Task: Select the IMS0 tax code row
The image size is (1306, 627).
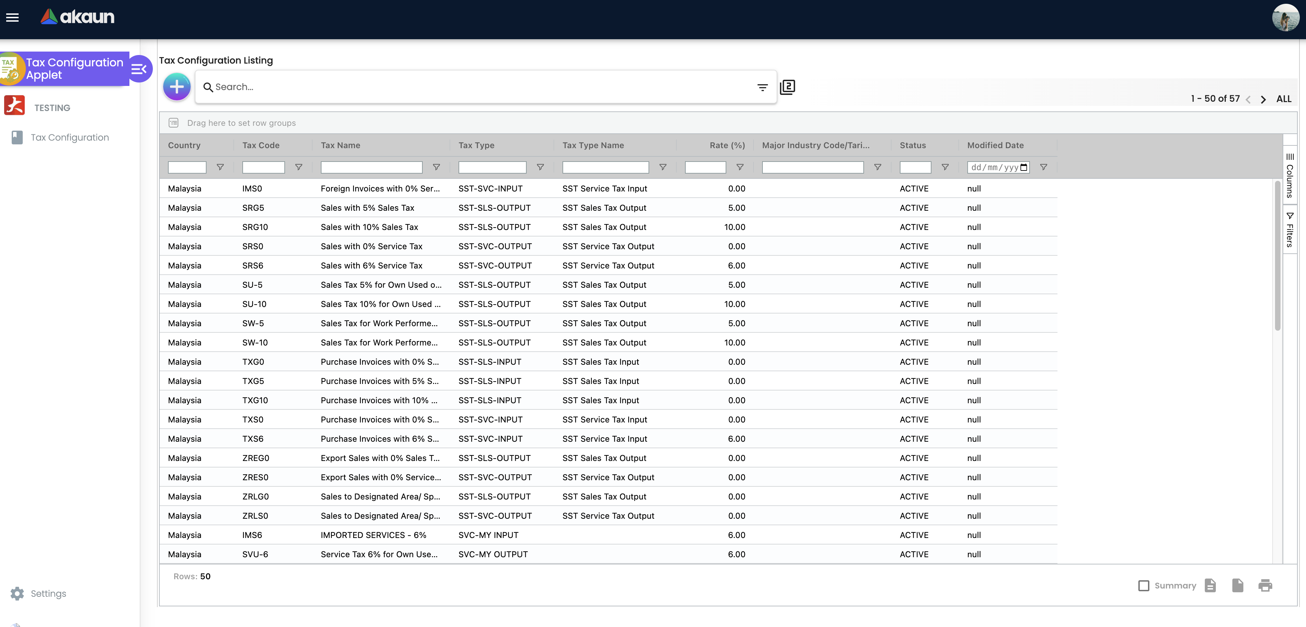Action: click(608, 188)
